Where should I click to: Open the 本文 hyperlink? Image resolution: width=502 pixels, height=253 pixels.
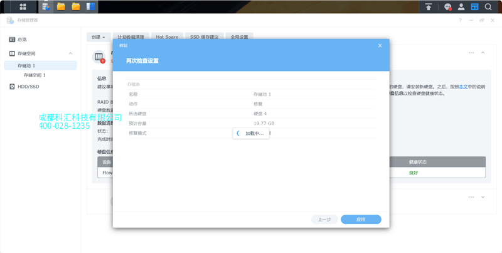(463, 87)
